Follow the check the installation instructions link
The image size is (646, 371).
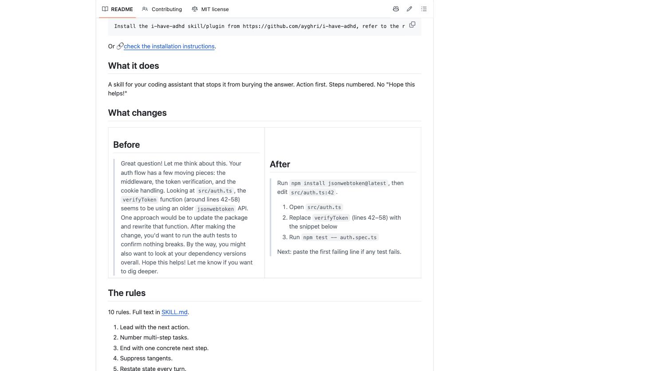point(169,46)
